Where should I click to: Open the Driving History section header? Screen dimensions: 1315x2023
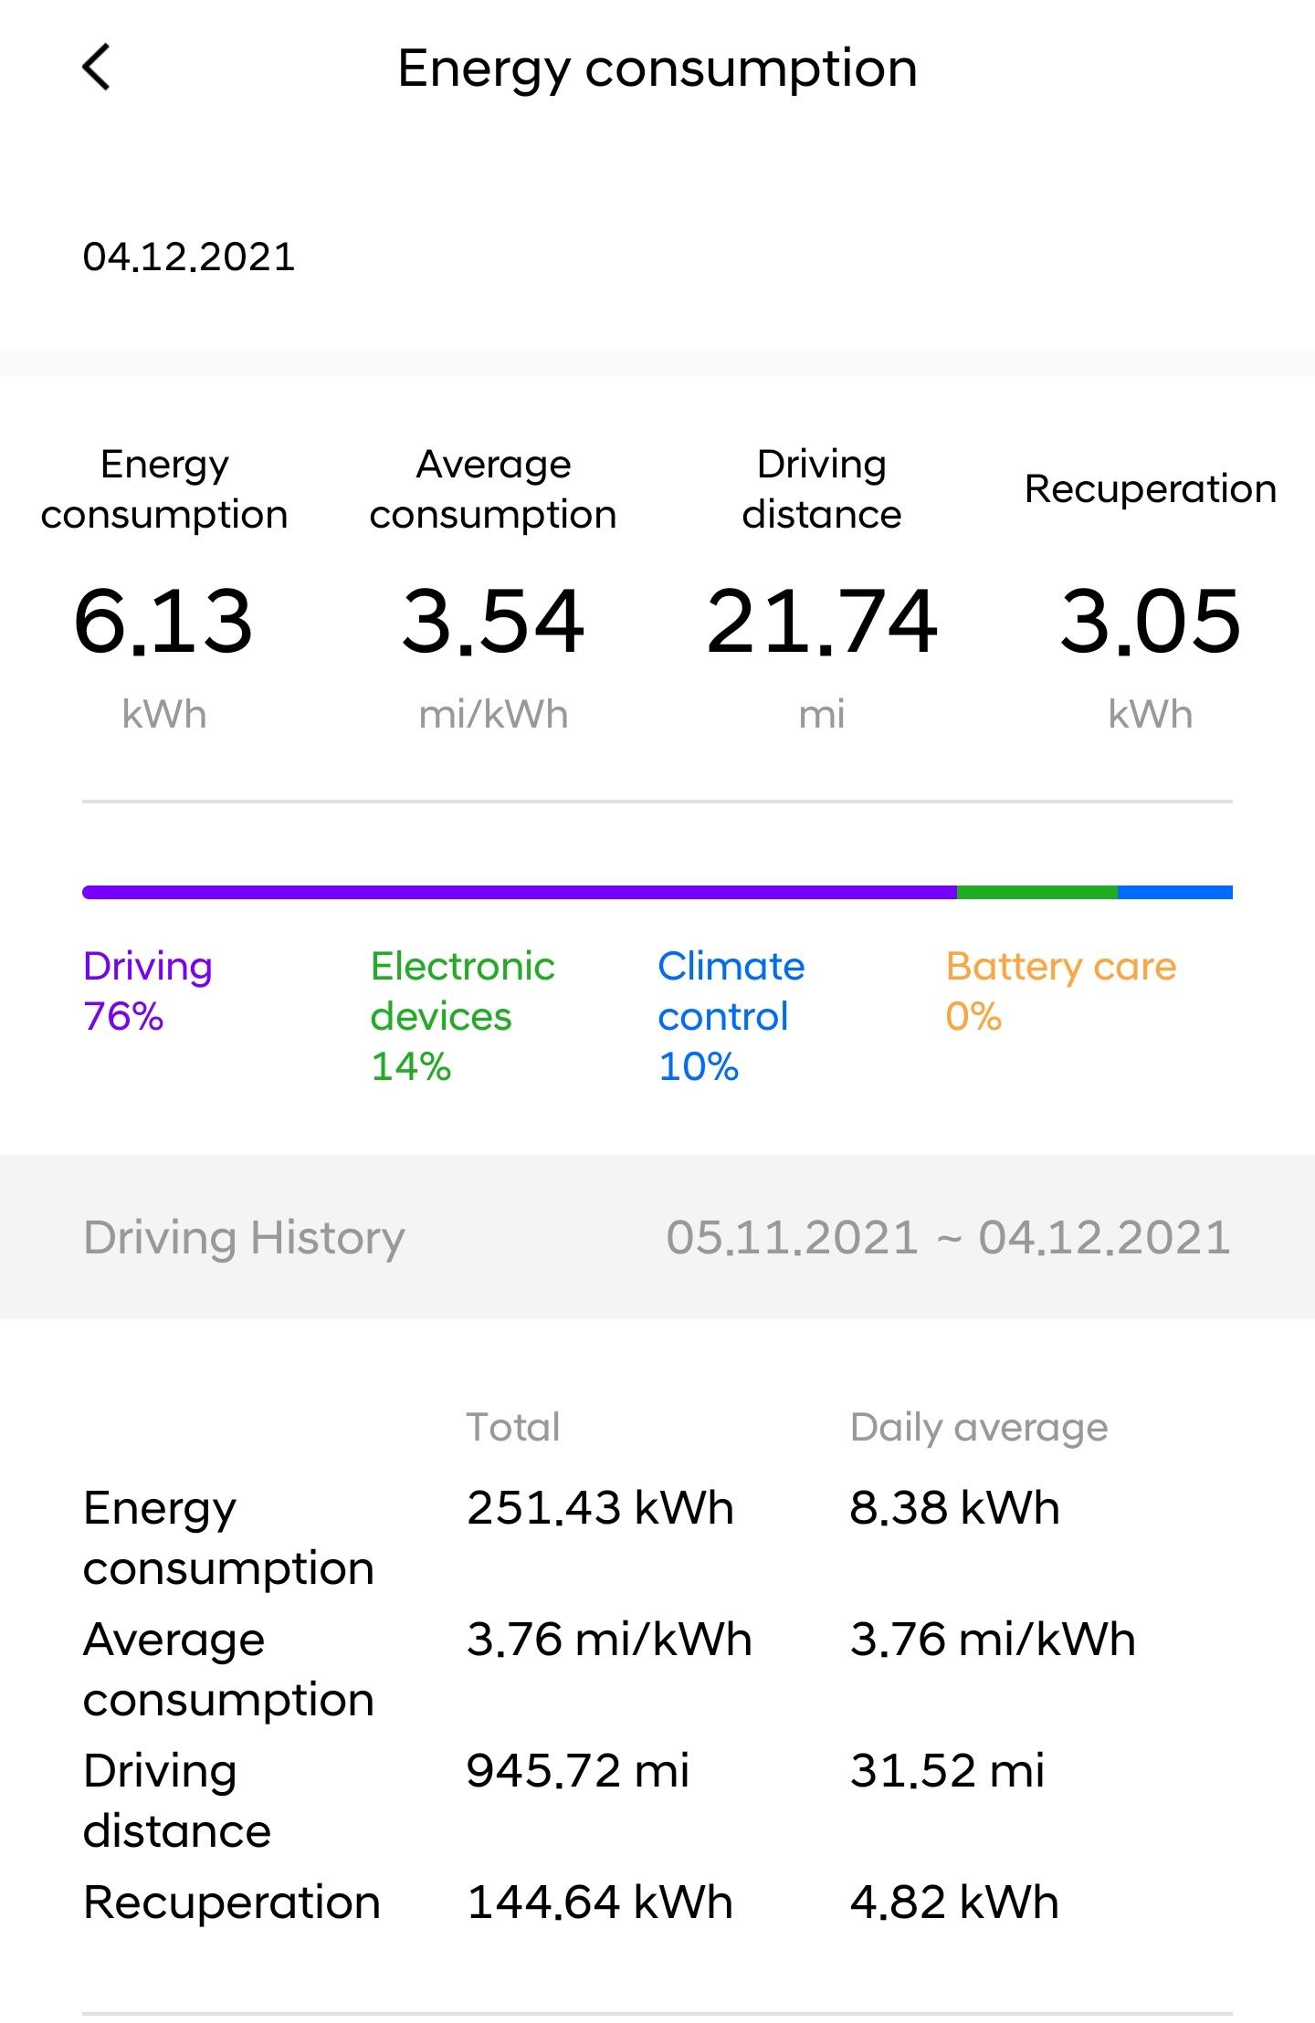[244, 1237]
